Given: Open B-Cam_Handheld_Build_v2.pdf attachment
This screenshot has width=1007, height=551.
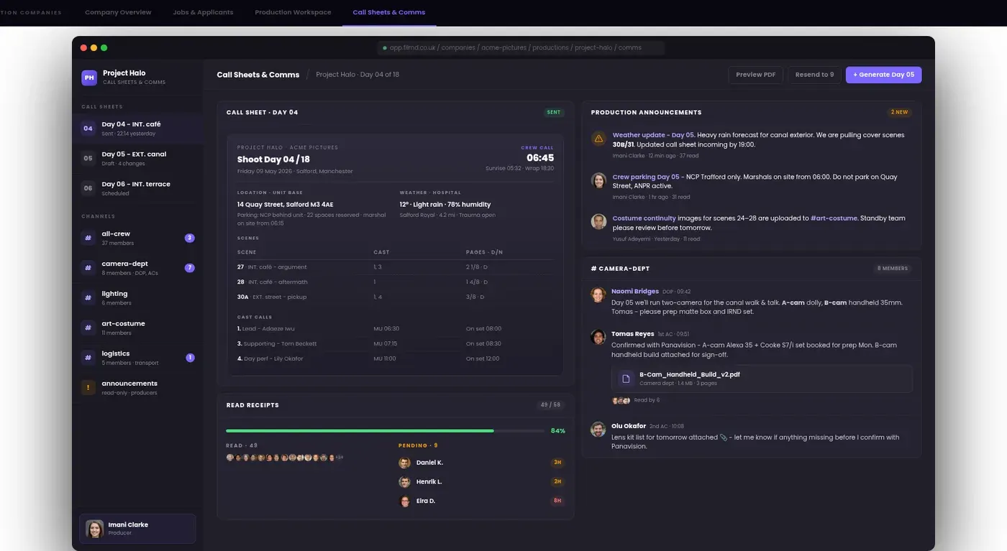Looking at the screenshot, I should point(762,379).
